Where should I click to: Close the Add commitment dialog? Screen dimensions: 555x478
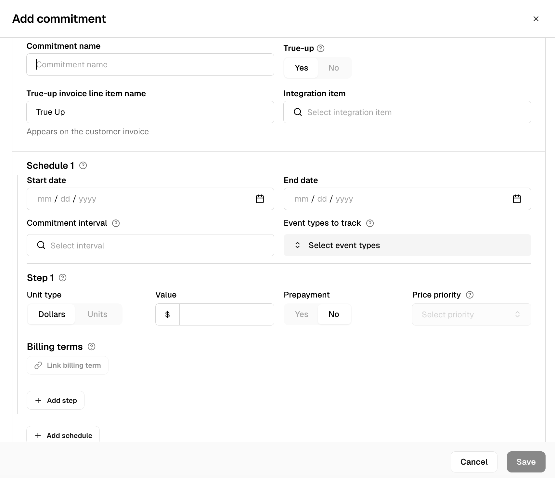click(536, 19)
